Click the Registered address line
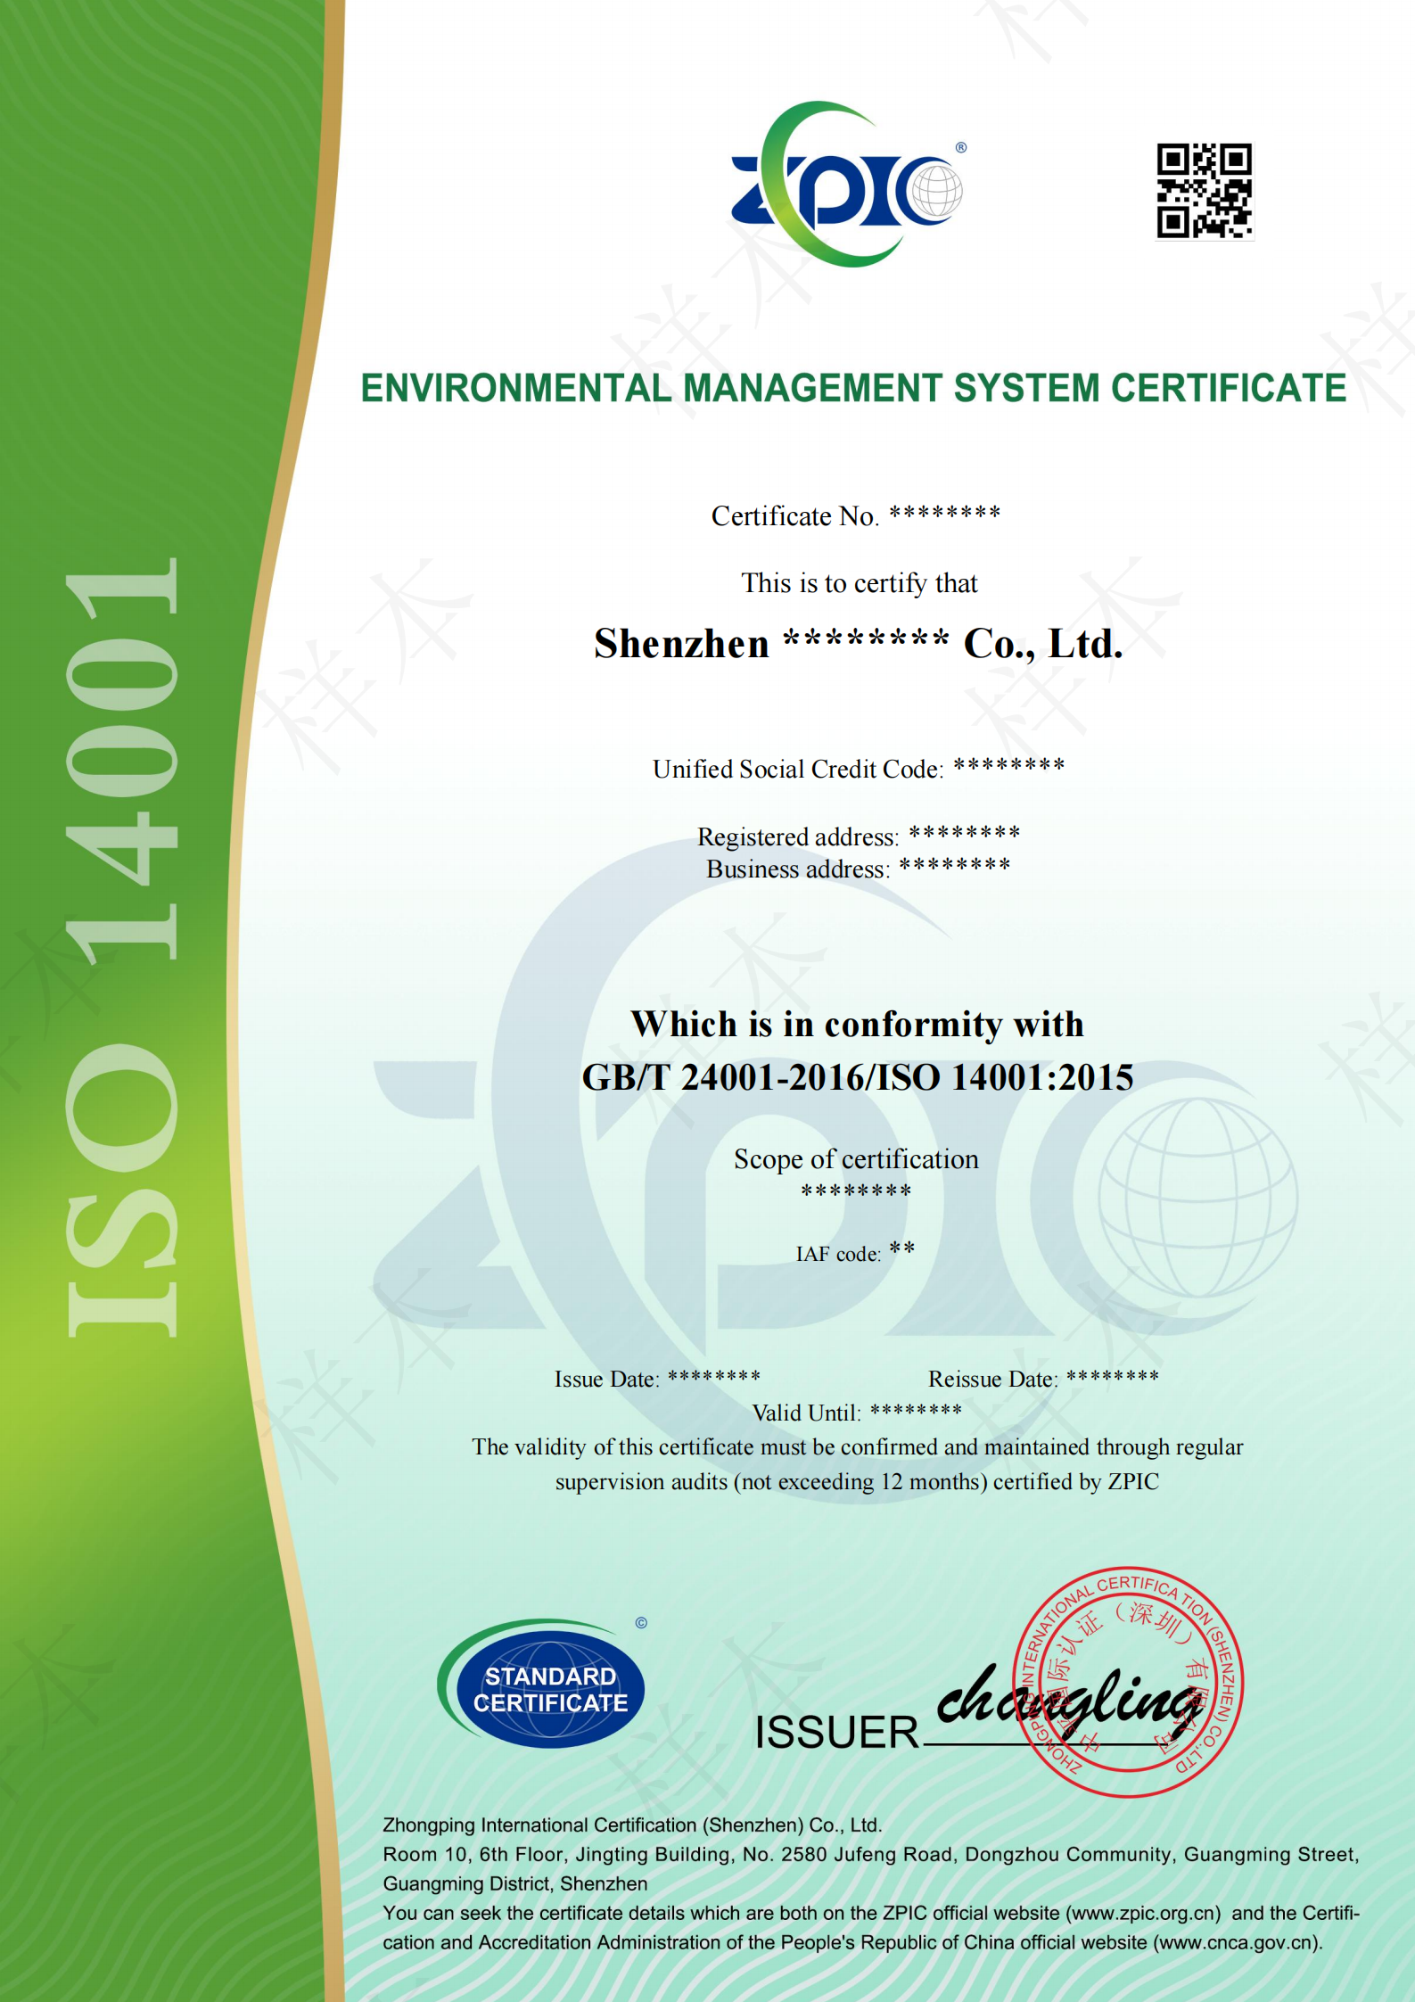The image size is (1415, 2002). pos(859,836)
